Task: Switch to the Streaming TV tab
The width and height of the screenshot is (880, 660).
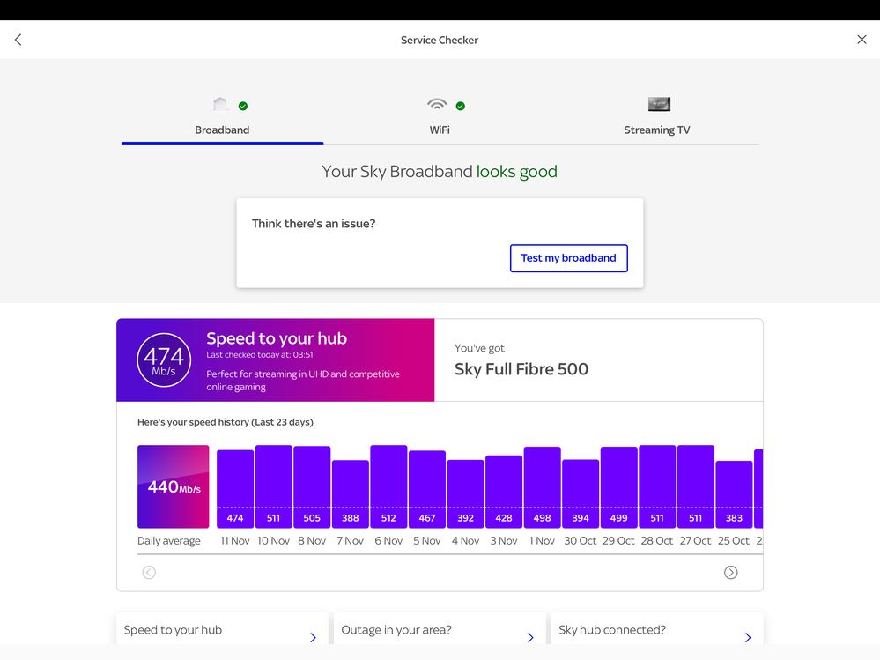Action: click(x=656, y=130)
